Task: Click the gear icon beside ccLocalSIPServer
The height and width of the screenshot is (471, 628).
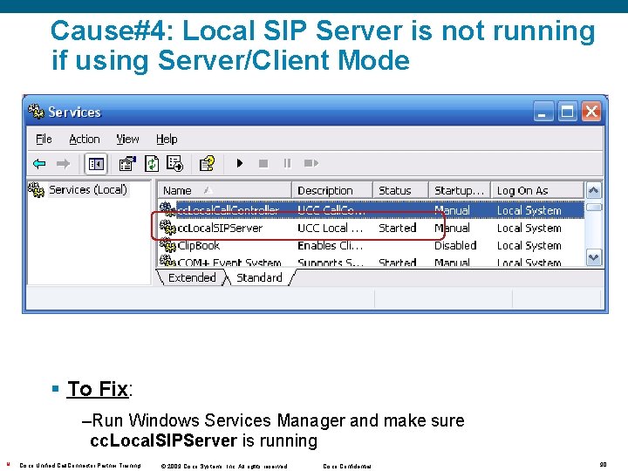Action: pyautogui.click(x=167, y=227)
